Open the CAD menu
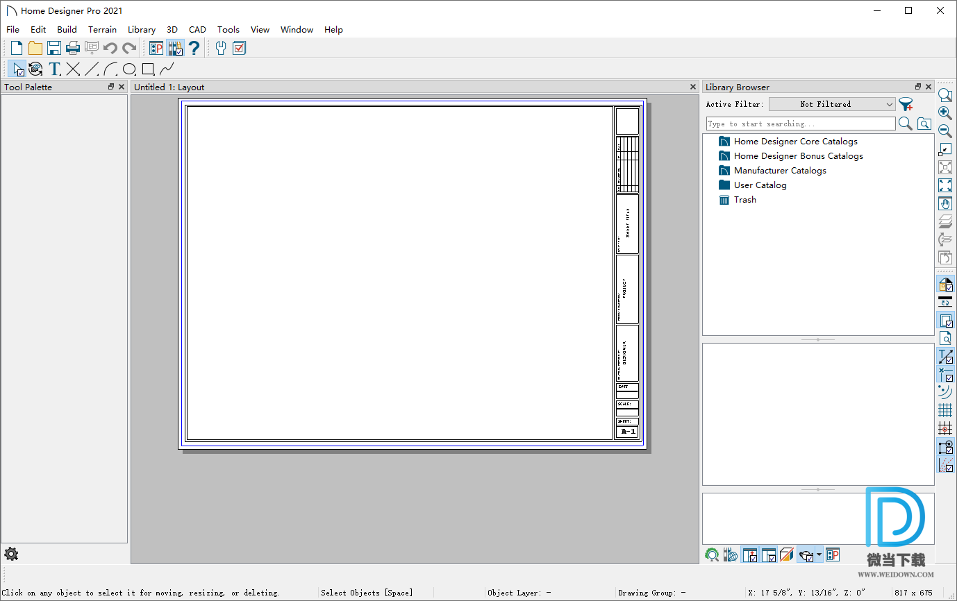Viewport: 957px width, 601px height. point(197,29)
